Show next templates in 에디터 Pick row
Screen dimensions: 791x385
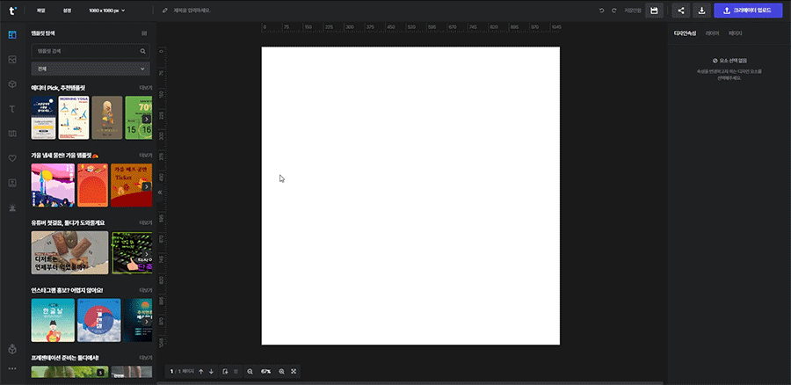point(147,119)
